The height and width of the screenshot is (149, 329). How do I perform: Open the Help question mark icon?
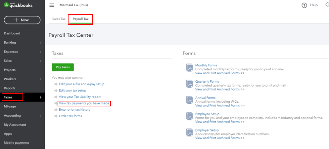304,5
